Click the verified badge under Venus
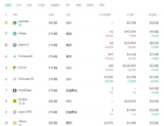This screenshot has width=164, height=126. tap(20, 125)
